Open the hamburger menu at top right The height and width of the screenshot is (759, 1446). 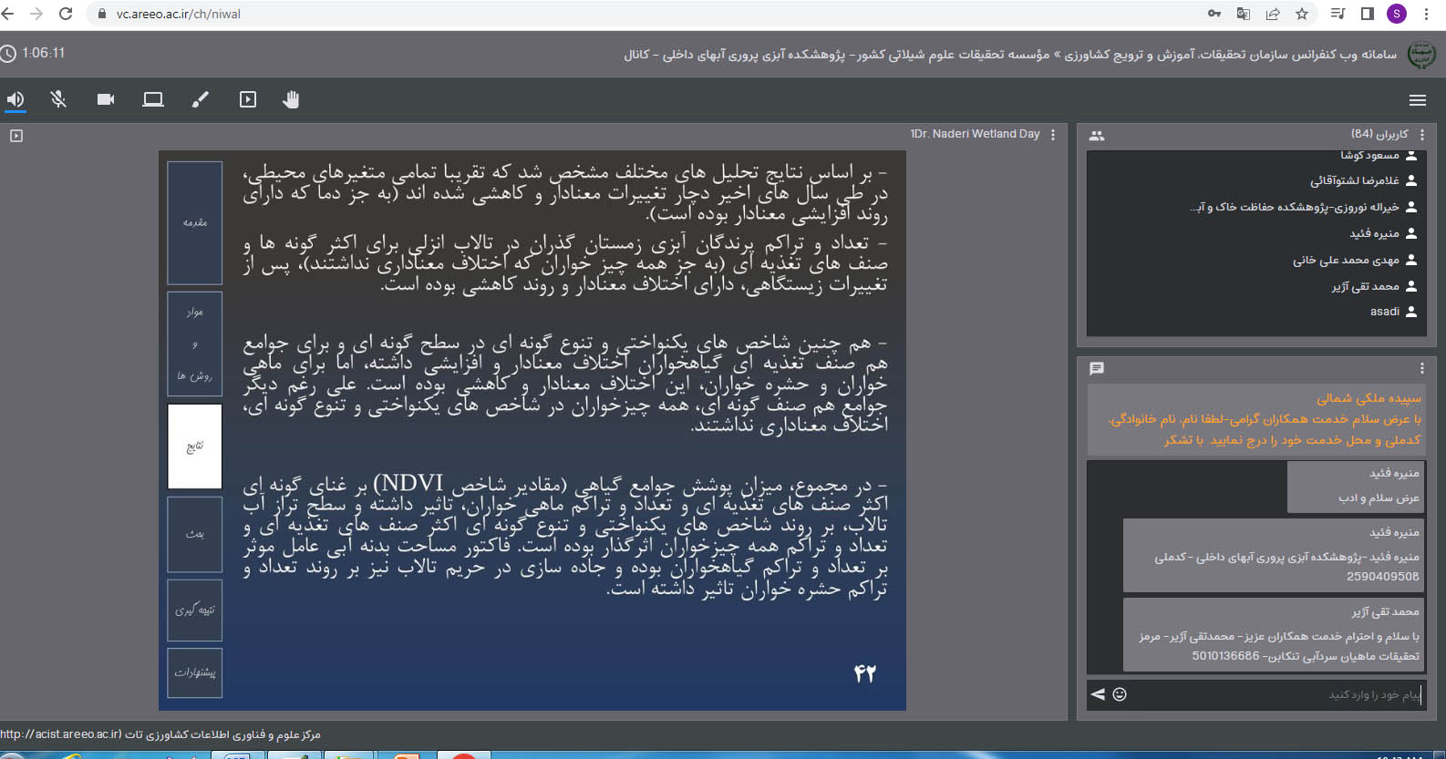(1417, 100)
